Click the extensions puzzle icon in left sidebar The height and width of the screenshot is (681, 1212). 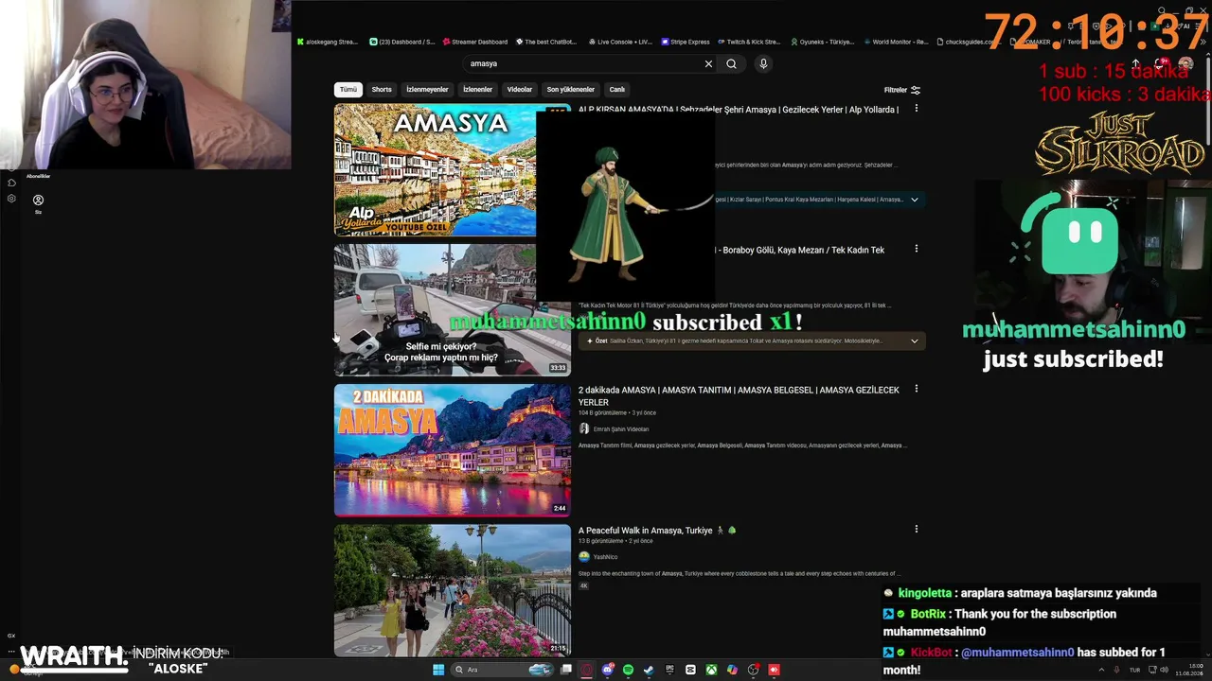tap(11, 183)
